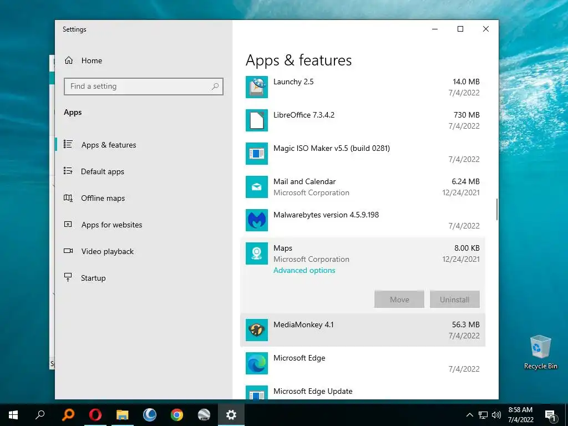Screen dimensions: 568x426
Task: Click the apps list vertical scrollbar thumb
Action: [496, 209]
